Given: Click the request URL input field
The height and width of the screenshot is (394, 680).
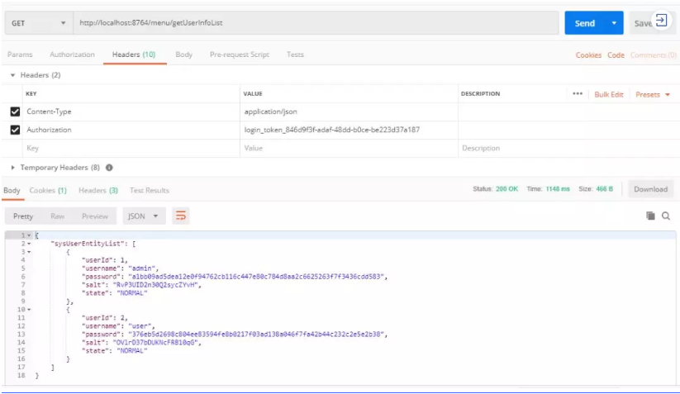Looking at the screenshot, I should [314, 23].
